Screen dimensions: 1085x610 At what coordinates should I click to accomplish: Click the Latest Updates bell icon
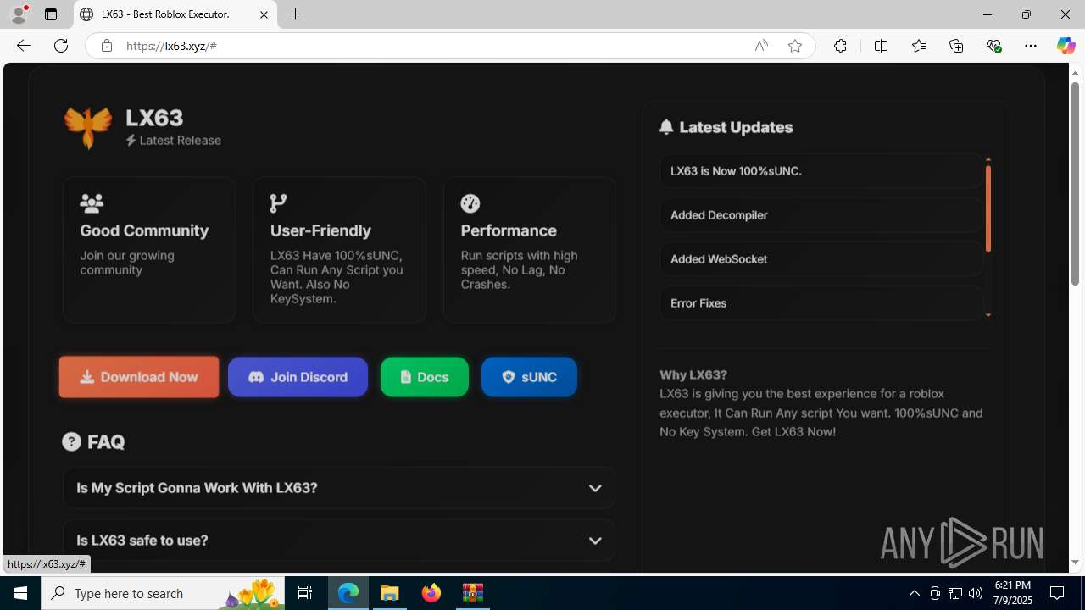pyautogui.click(x=666, y=127)
